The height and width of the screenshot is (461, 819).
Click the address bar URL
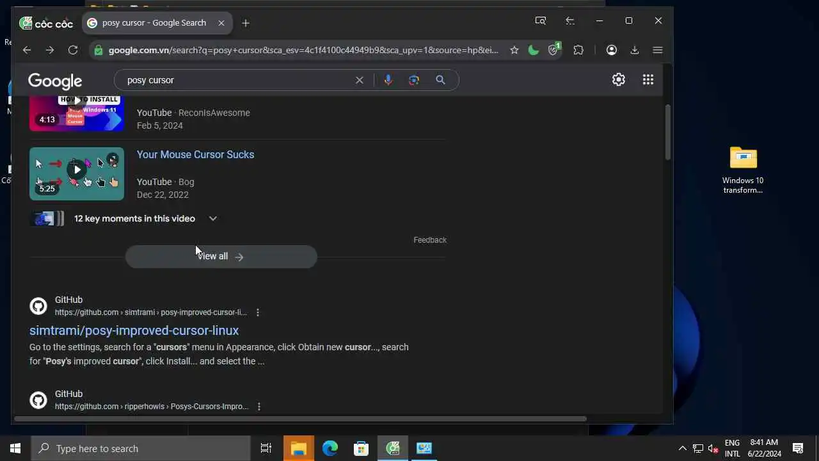point(303,50)
